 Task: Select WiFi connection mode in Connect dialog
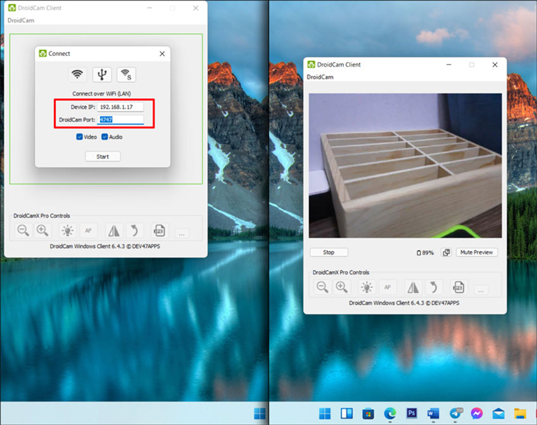coord(77,75)
